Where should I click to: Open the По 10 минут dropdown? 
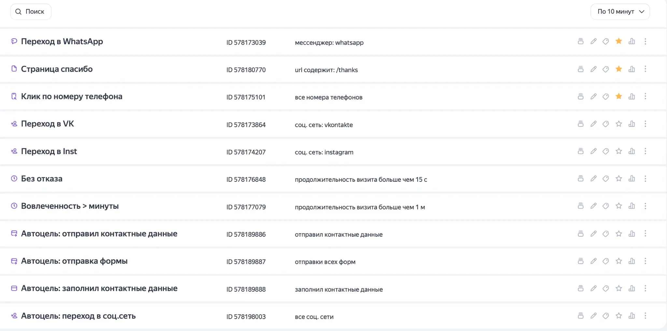click(620, 12)
